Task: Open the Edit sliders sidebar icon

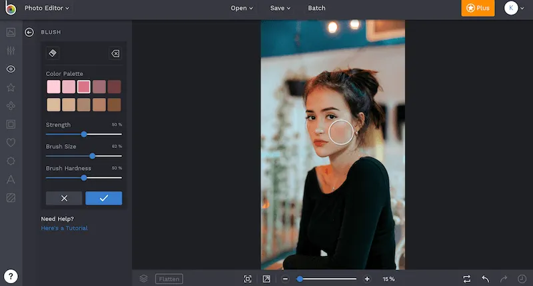Action: [x=11, y=51]
